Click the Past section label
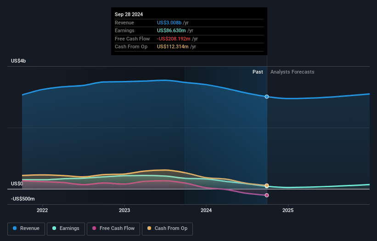The height and width of the screenshot is (241, 377). coord(258,72)
